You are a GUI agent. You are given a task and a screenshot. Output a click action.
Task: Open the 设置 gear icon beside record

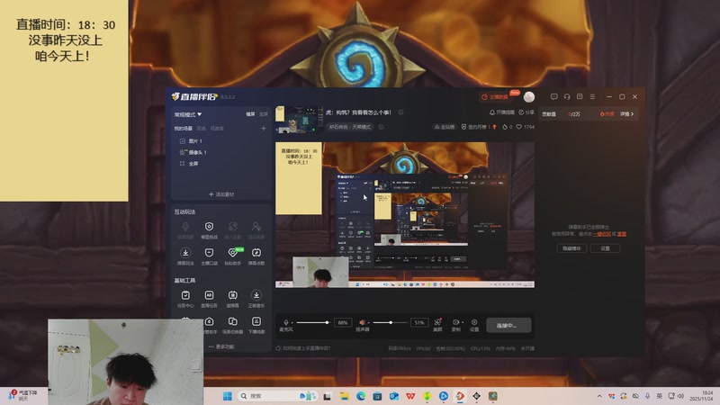pyautogui.click(x=474, y=322)
